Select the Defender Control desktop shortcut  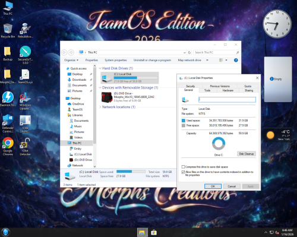[x=8, y=124]
